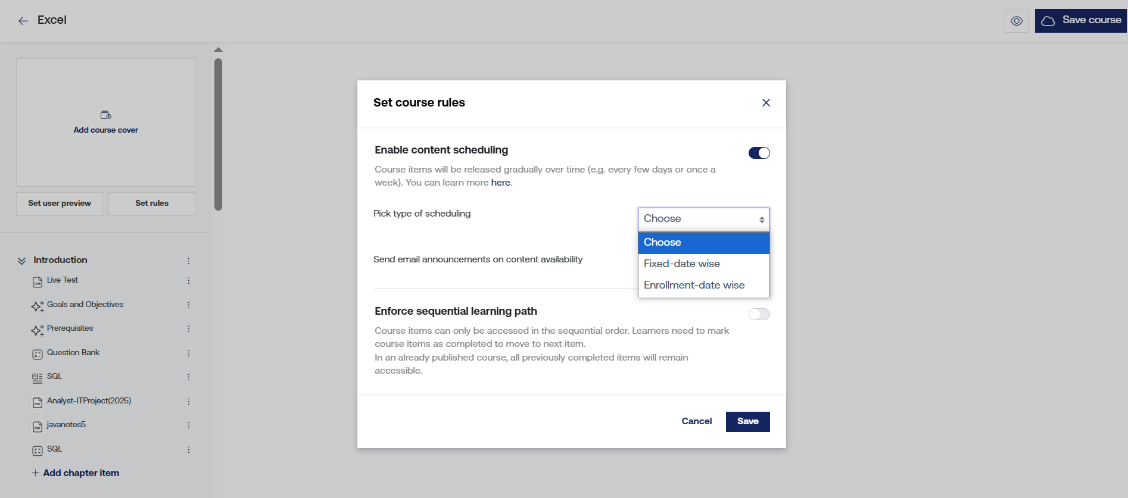1128x498 pixels.
Task: Open three-dot menu for Goals and Objectives
Action: click(x=189, y=305)
